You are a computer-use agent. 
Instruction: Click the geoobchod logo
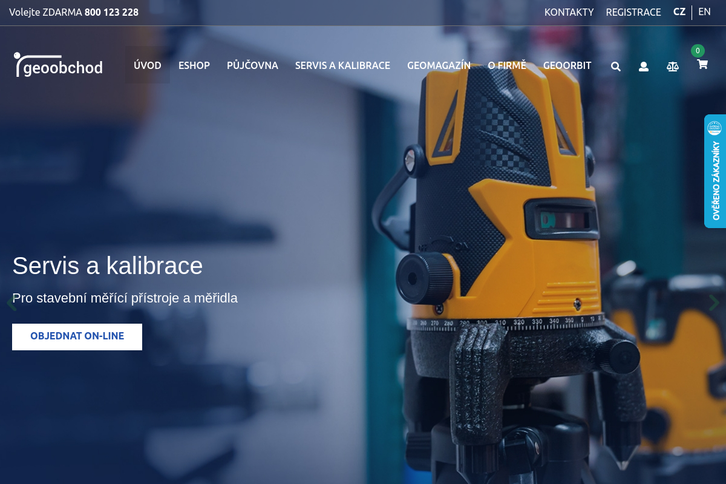coord(58,64)
